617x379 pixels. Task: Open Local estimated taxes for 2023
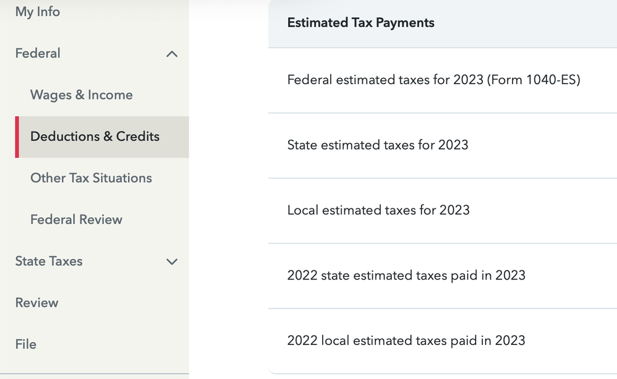point(378,210)
